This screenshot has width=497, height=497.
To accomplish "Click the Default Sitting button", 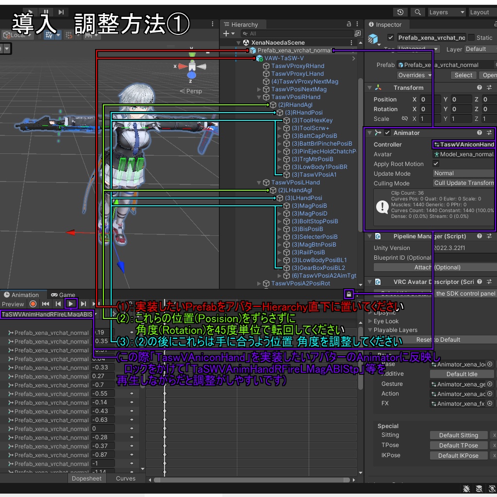I will 458,435.
